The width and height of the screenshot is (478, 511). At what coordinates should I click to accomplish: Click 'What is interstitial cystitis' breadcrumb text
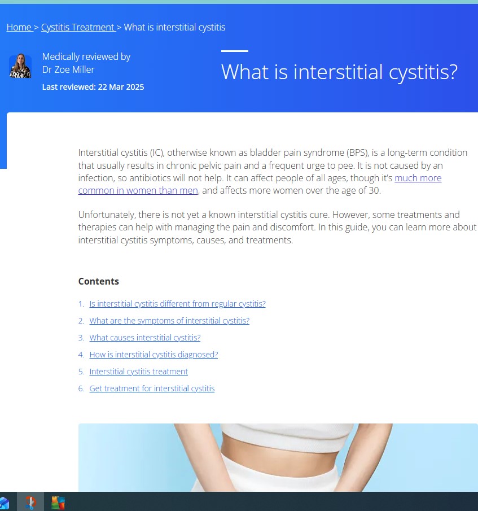click(x=174, y=27)
